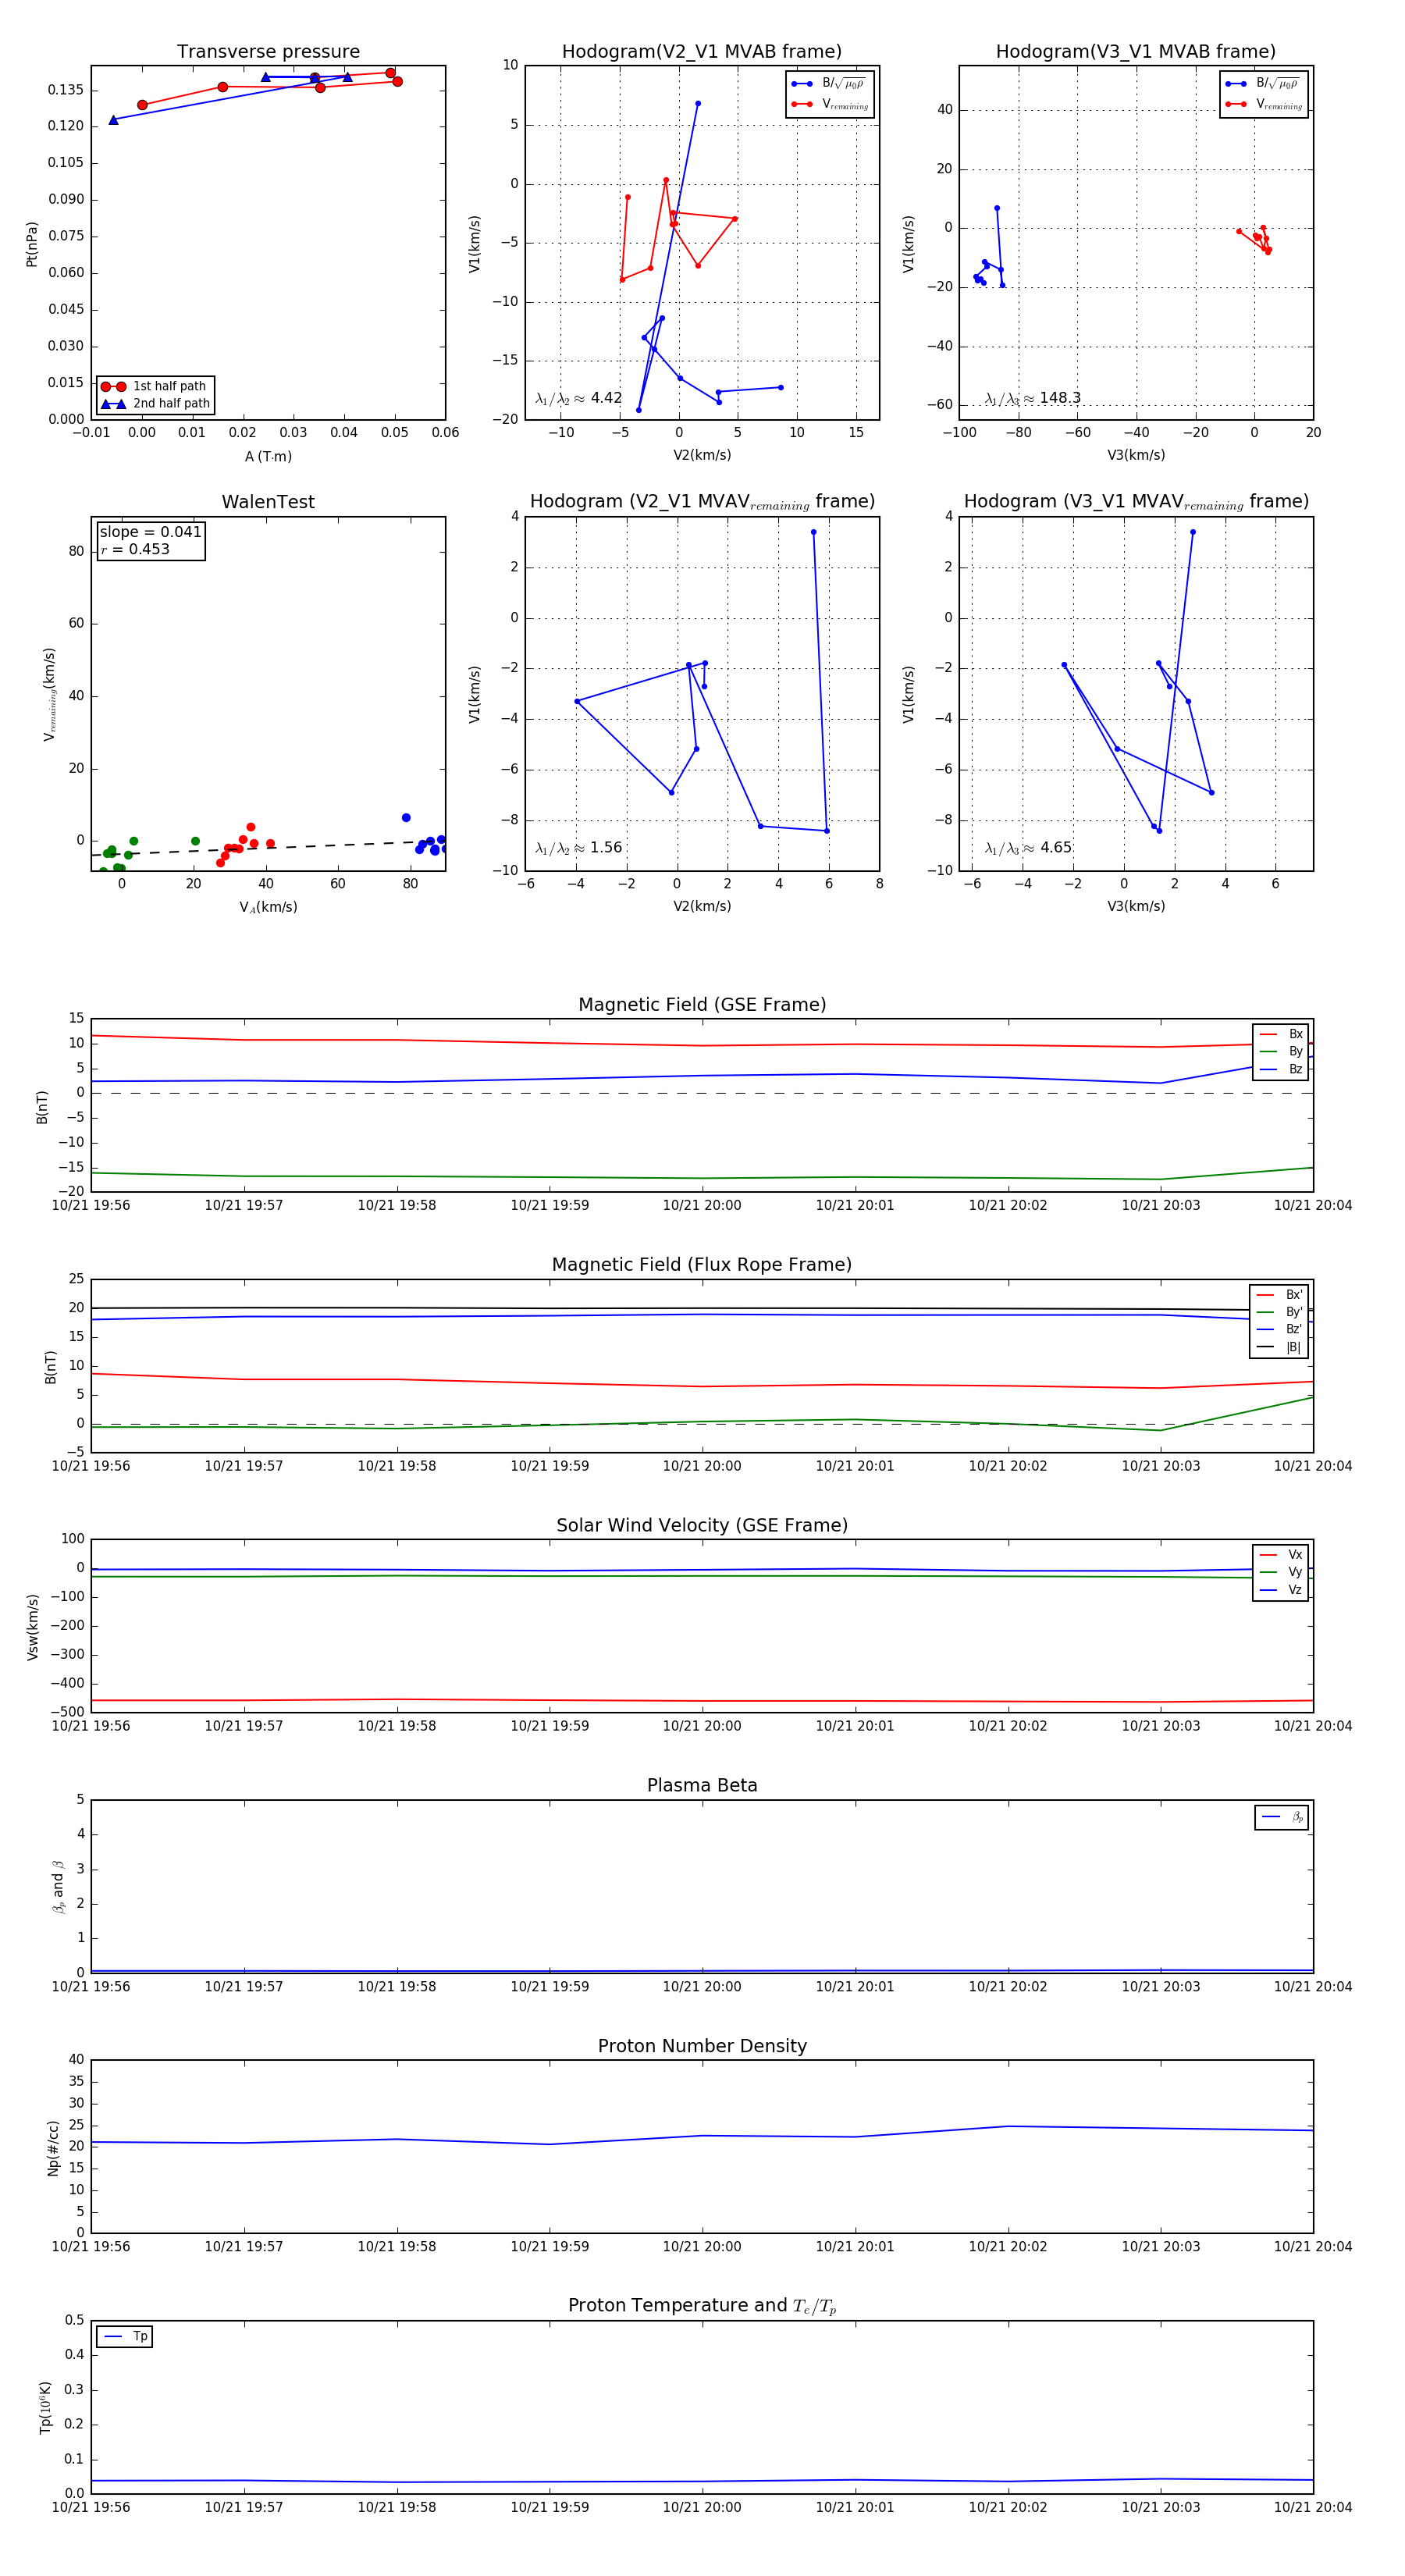Click the "Magnetic Field (GSE Frame)" title
The width and height of the screenshot is (1405, 2576).
click(x=702, y=1005)
